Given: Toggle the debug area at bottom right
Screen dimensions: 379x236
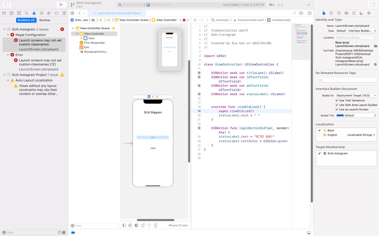Looking at the screenshot, I should pyautogui.click(x=309, y=233).
